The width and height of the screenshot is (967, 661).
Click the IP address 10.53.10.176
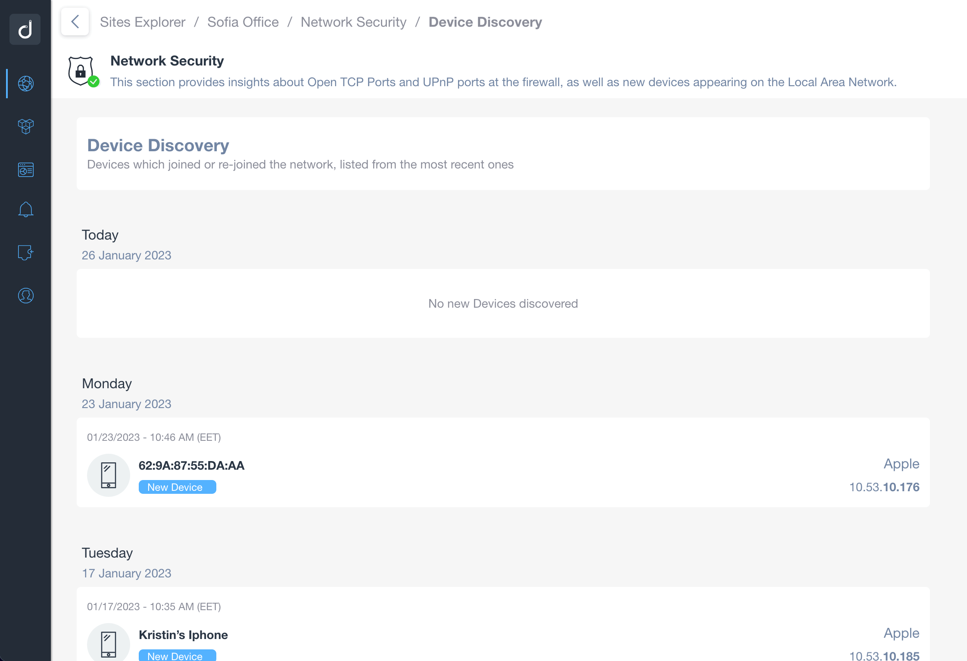pyautogui.click(x=885, y=487)
